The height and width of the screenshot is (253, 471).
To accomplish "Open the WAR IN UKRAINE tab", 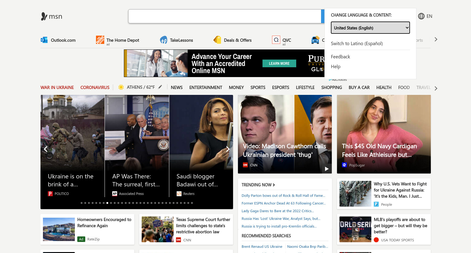I will [x=57, y=88].
